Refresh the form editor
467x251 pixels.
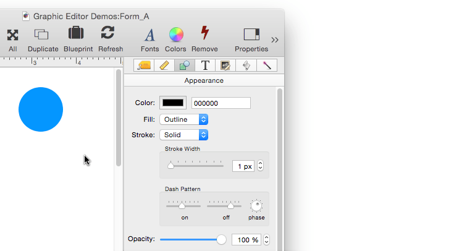107,33
